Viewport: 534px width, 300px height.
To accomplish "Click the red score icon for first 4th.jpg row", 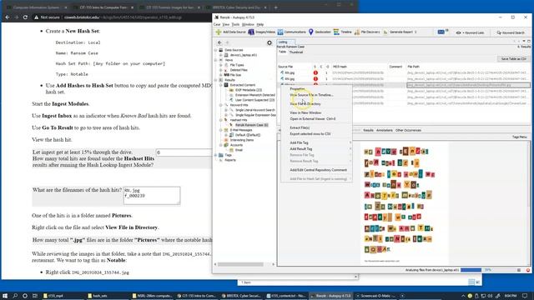I will (x=315, y=72).
